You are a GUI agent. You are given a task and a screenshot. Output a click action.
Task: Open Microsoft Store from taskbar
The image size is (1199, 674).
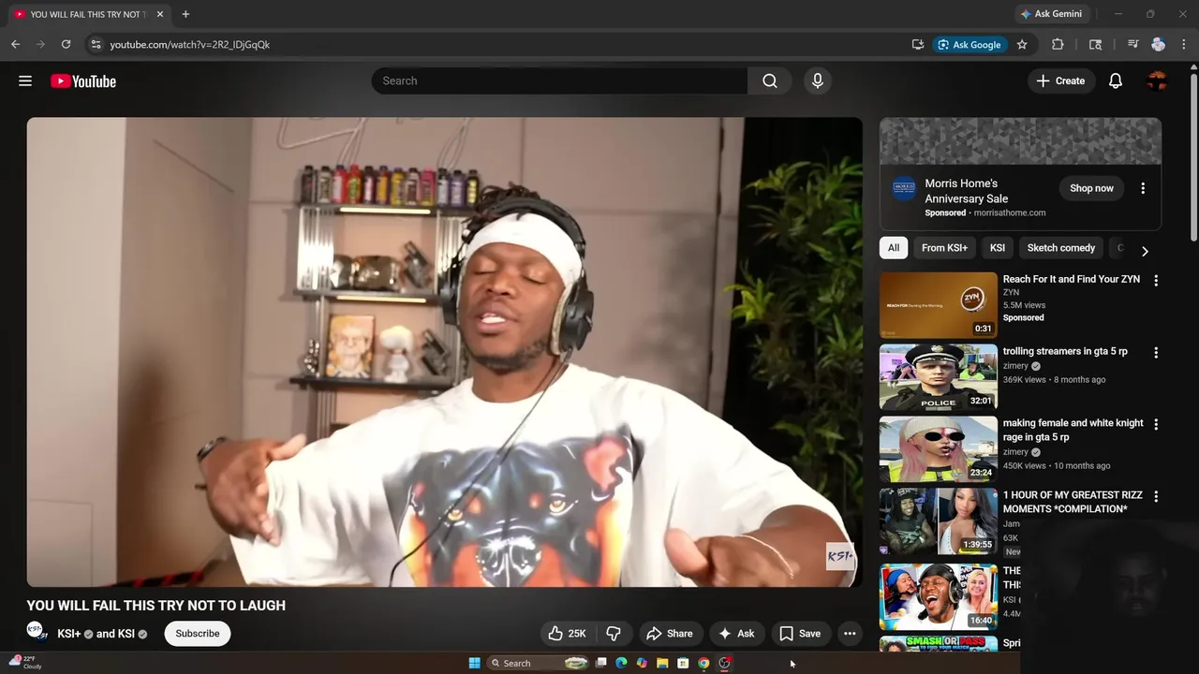pyautogui.click(x=683, y=663)
